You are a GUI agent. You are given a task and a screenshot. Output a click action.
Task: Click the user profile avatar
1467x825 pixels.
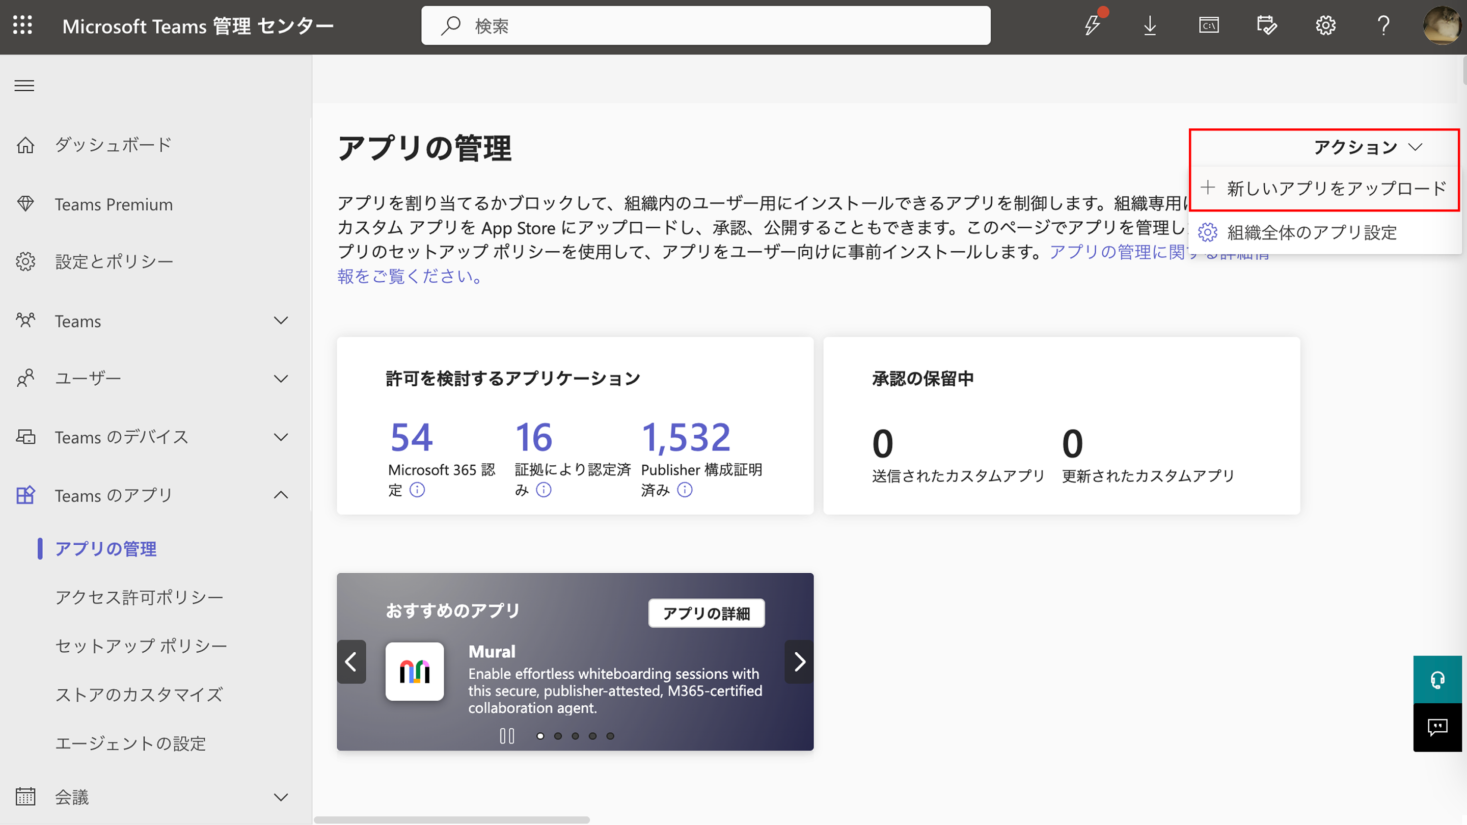1442,25
